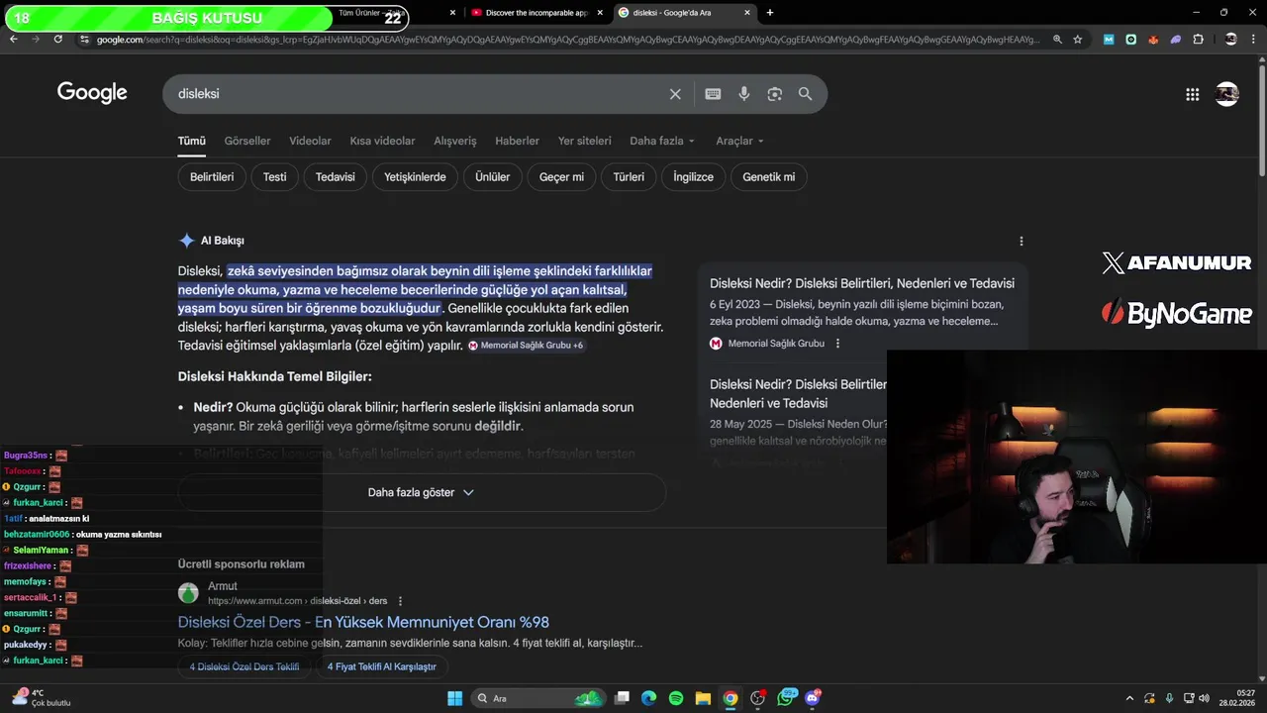Open WhatsApp from the taskbar

pyautogui.click(x=787, y=698)
